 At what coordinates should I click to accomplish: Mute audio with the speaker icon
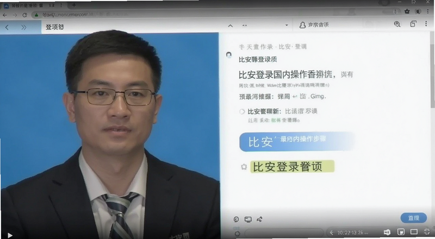(x=387, y=232)
